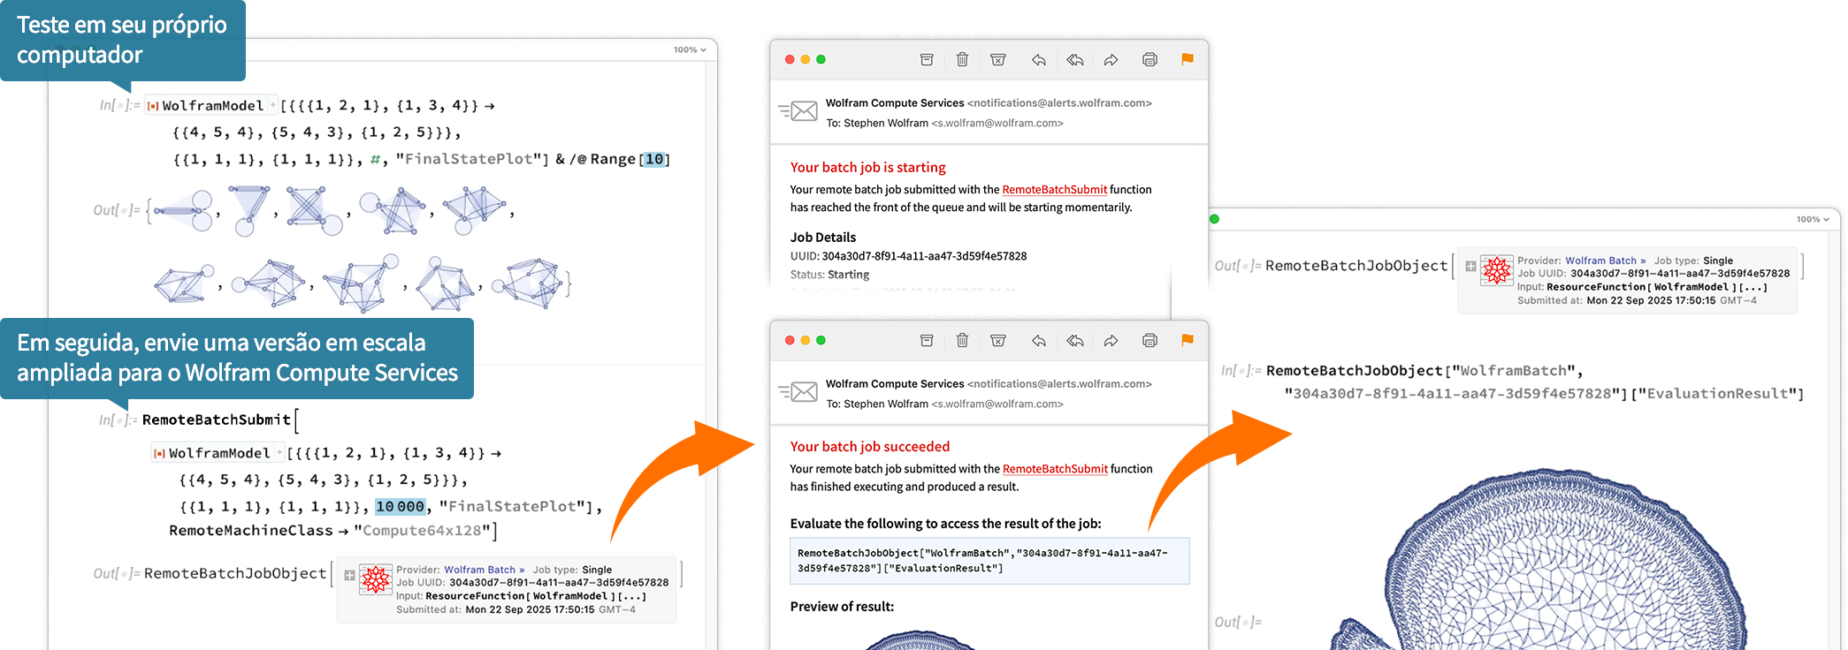Follow the 'Wolfram Batch »' link in left notebook
The width and height of the screenshot is (1848, 650).
(484, 570)
